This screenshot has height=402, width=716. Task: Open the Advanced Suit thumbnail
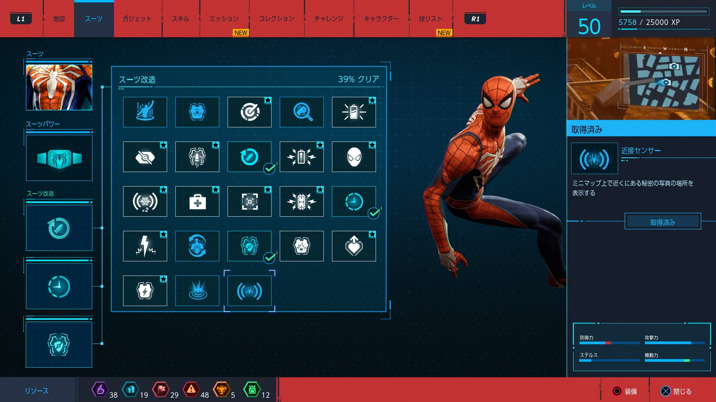(x=59, y=87)
